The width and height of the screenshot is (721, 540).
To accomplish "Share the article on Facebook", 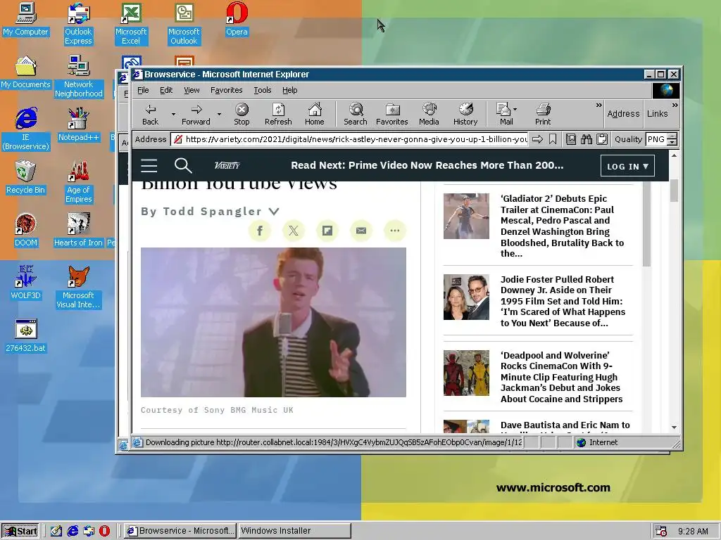I will click(260, 231).
